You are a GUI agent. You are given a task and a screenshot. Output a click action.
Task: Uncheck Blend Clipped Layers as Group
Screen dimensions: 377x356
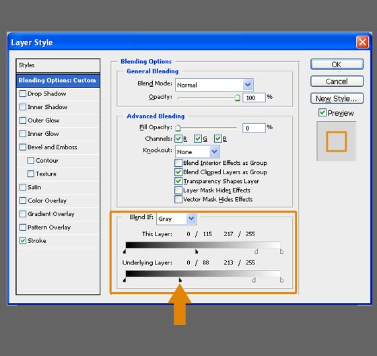click(178, 172)
